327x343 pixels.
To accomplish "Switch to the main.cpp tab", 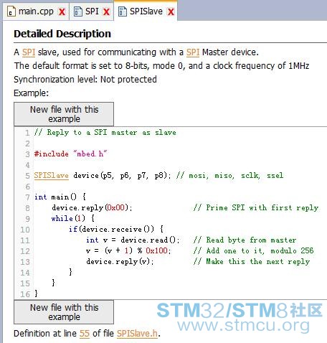I will tap(36, 11).
